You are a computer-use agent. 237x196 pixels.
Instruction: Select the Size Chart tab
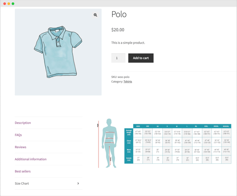click(x=22, y=183)
